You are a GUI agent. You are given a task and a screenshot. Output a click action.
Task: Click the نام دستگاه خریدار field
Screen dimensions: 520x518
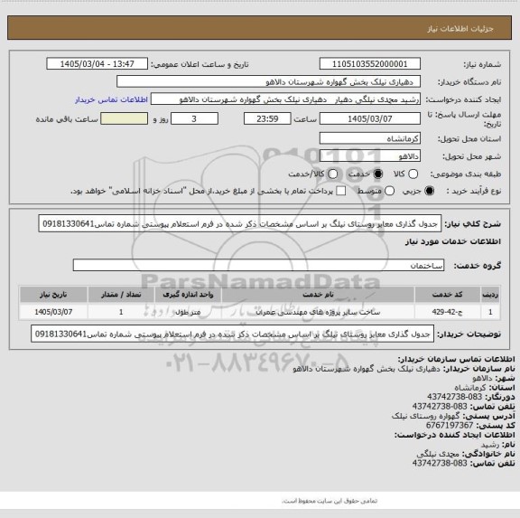[x=269, y=81]
